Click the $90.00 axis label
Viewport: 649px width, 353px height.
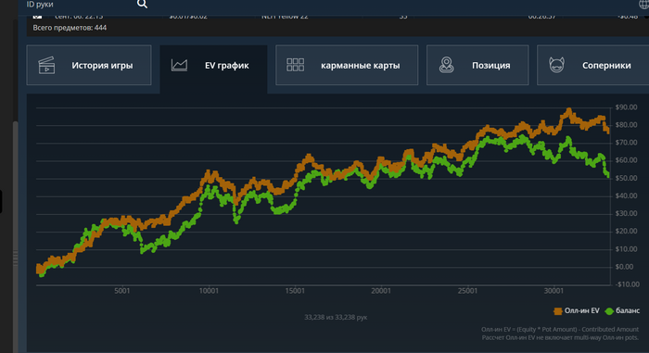pos(626,107)
